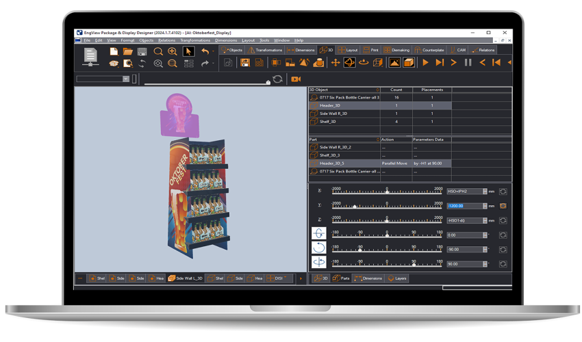Play the folding animation
This screenshot has height=342, width=582.
click(x=425, y=62)
